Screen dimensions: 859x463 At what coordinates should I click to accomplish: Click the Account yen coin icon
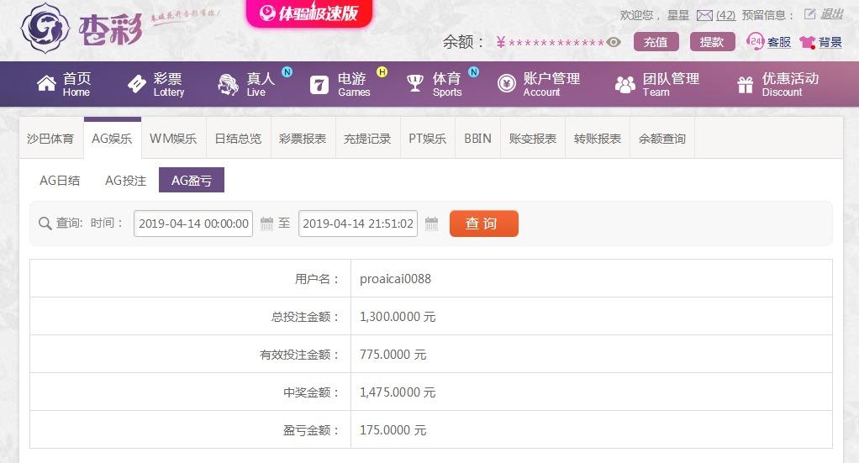[507, 83]
